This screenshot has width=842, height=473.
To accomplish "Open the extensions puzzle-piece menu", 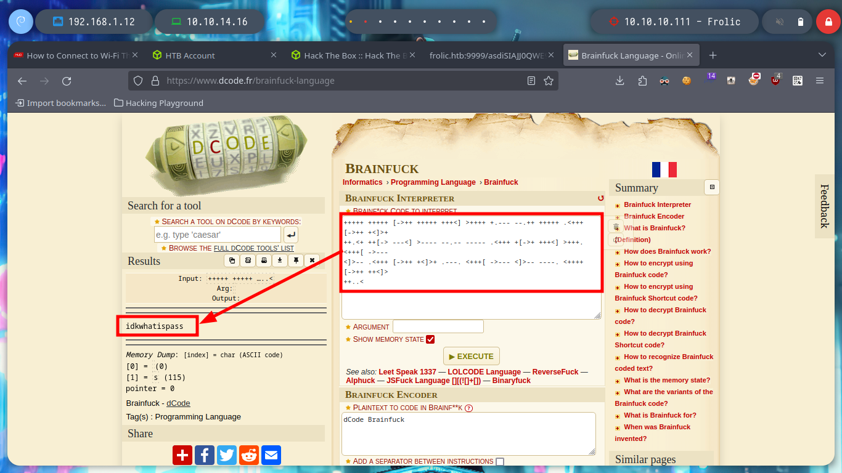I will click(x=642, y=81).
